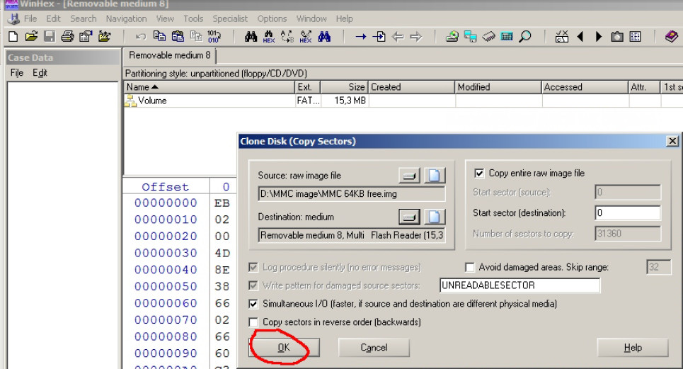Click Log procedure silently checkbox

253,267
